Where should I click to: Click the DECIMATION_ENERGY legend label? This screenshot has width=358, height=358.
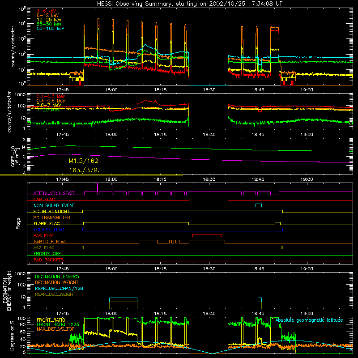57,277
